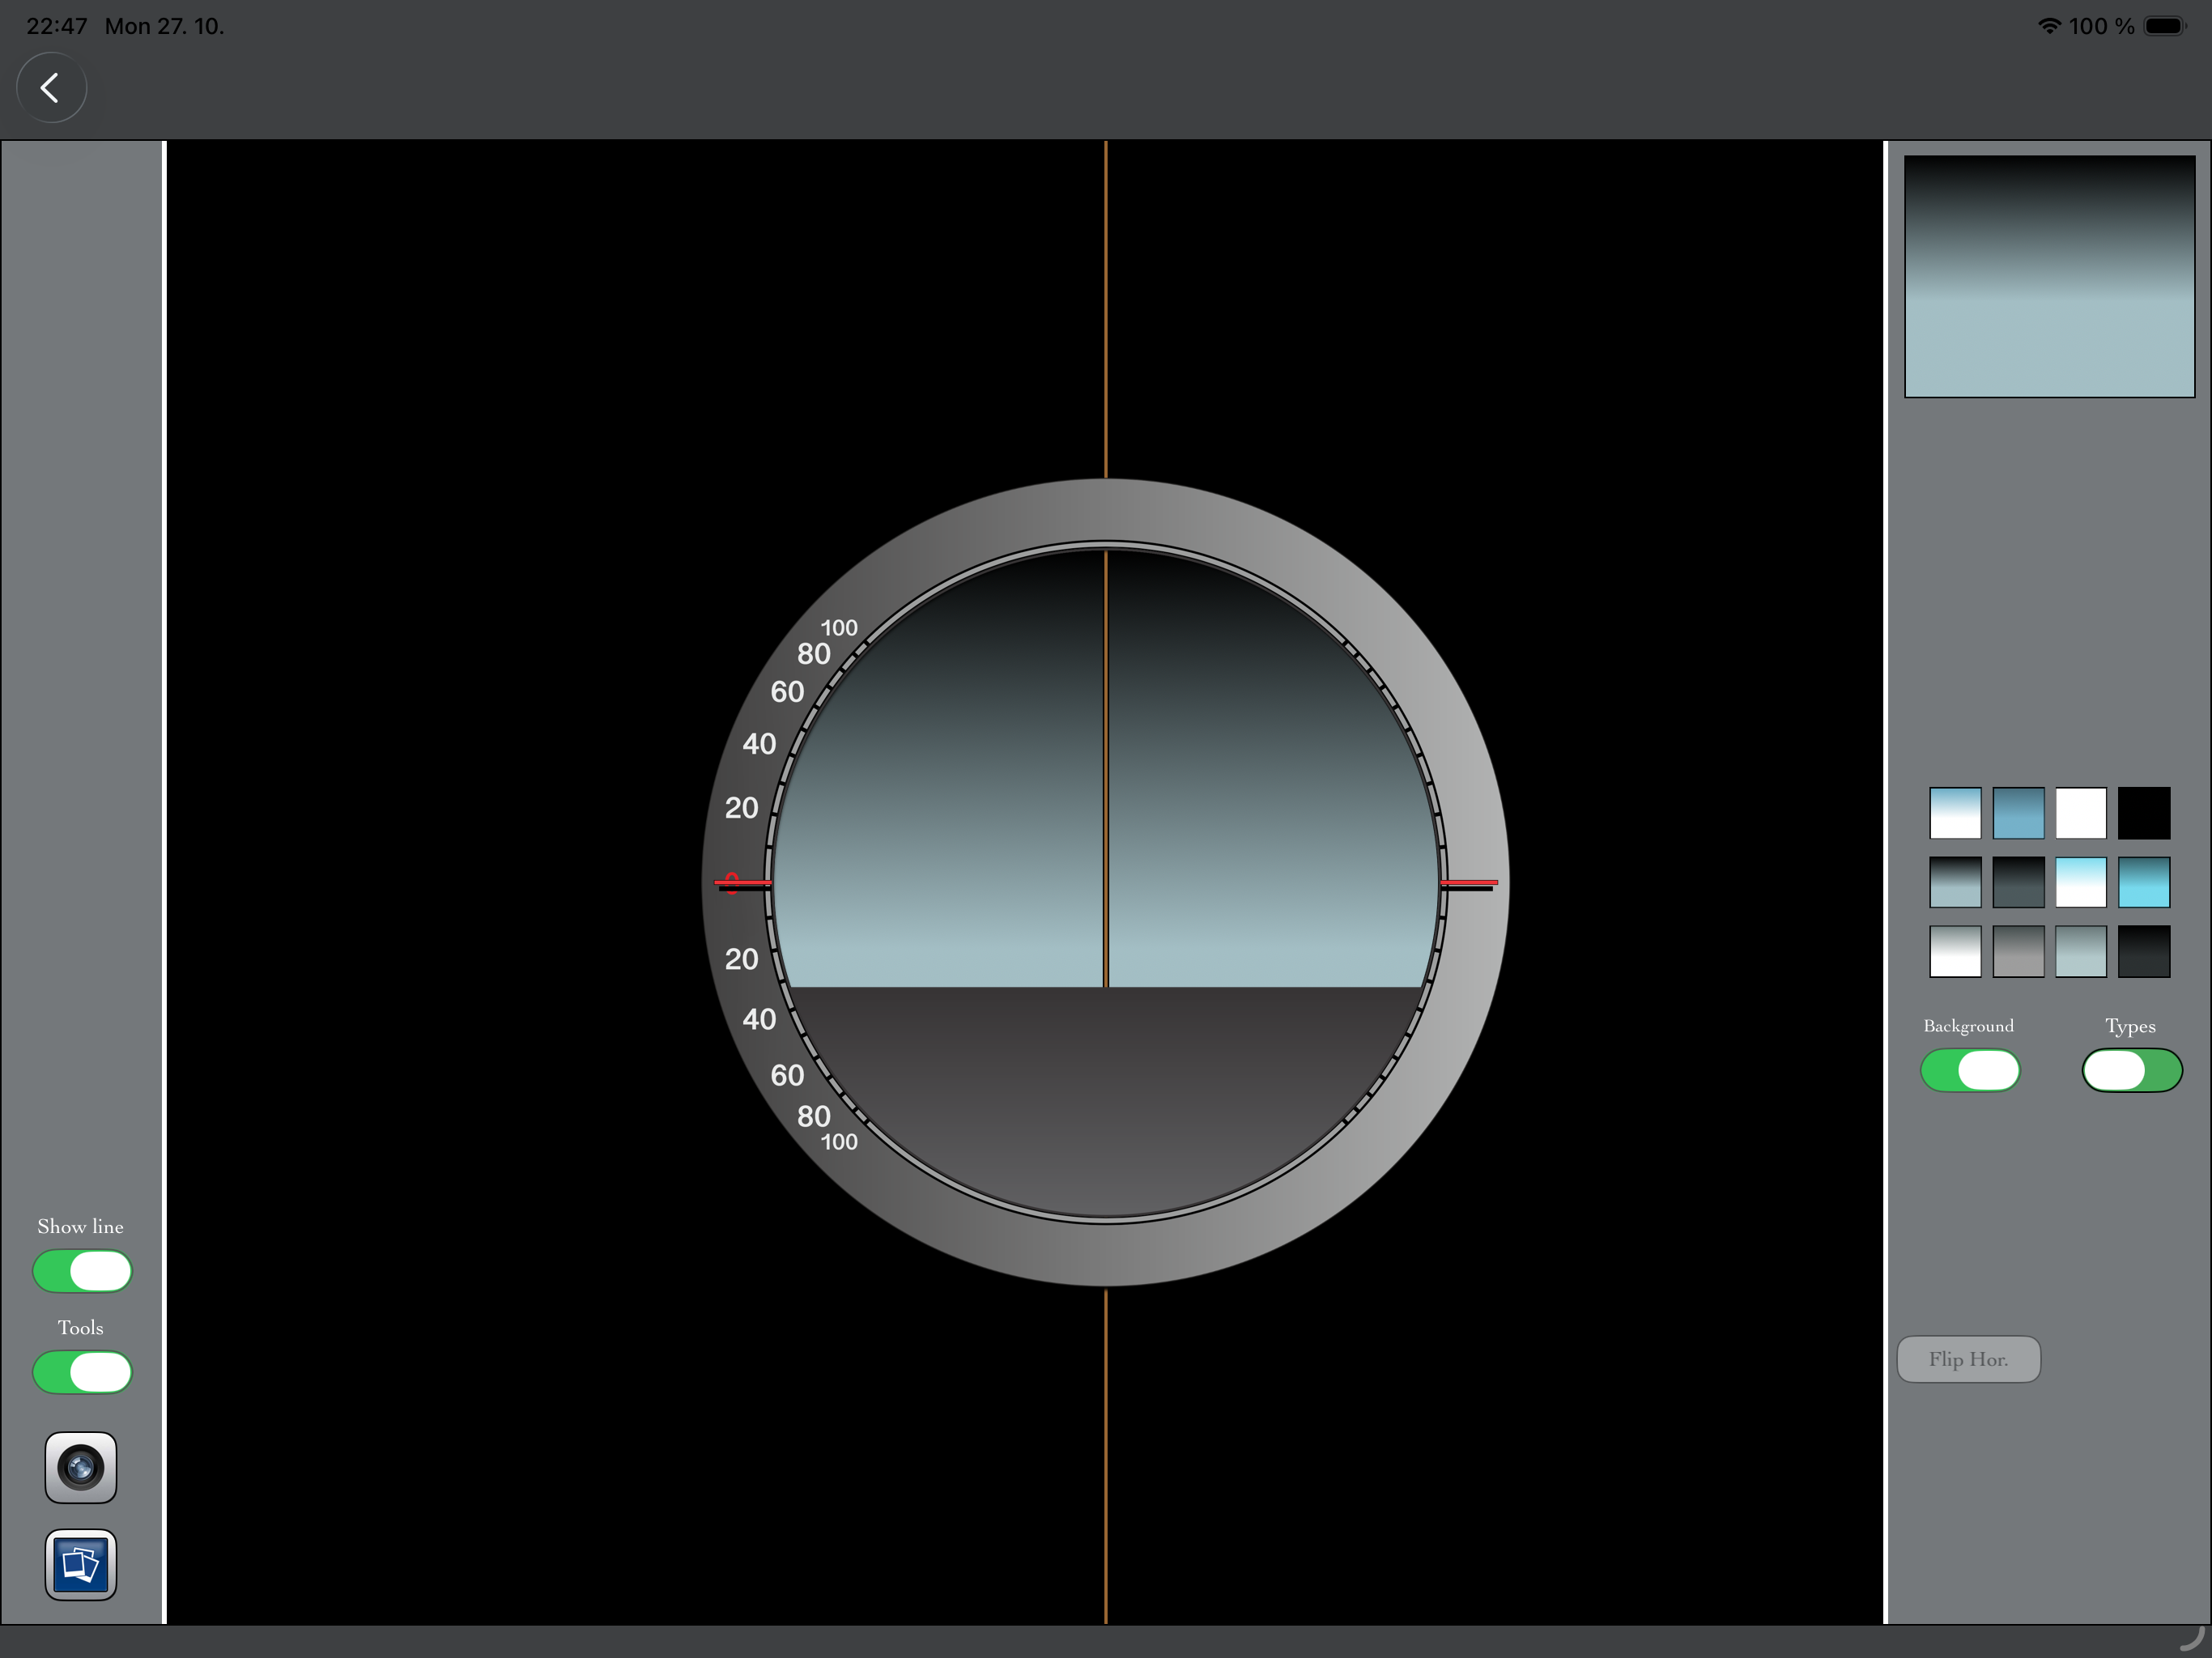Toggle the Tools switch

[x=82, y=1372]
